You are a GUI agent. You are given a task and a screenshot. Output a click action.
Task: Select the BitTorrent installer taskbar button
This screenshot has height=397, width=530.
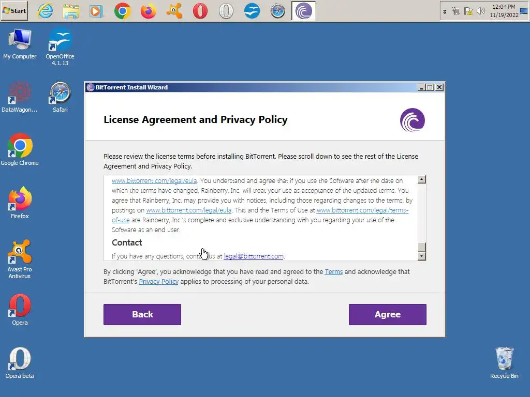pyautogui.click(x=303, y=11)
